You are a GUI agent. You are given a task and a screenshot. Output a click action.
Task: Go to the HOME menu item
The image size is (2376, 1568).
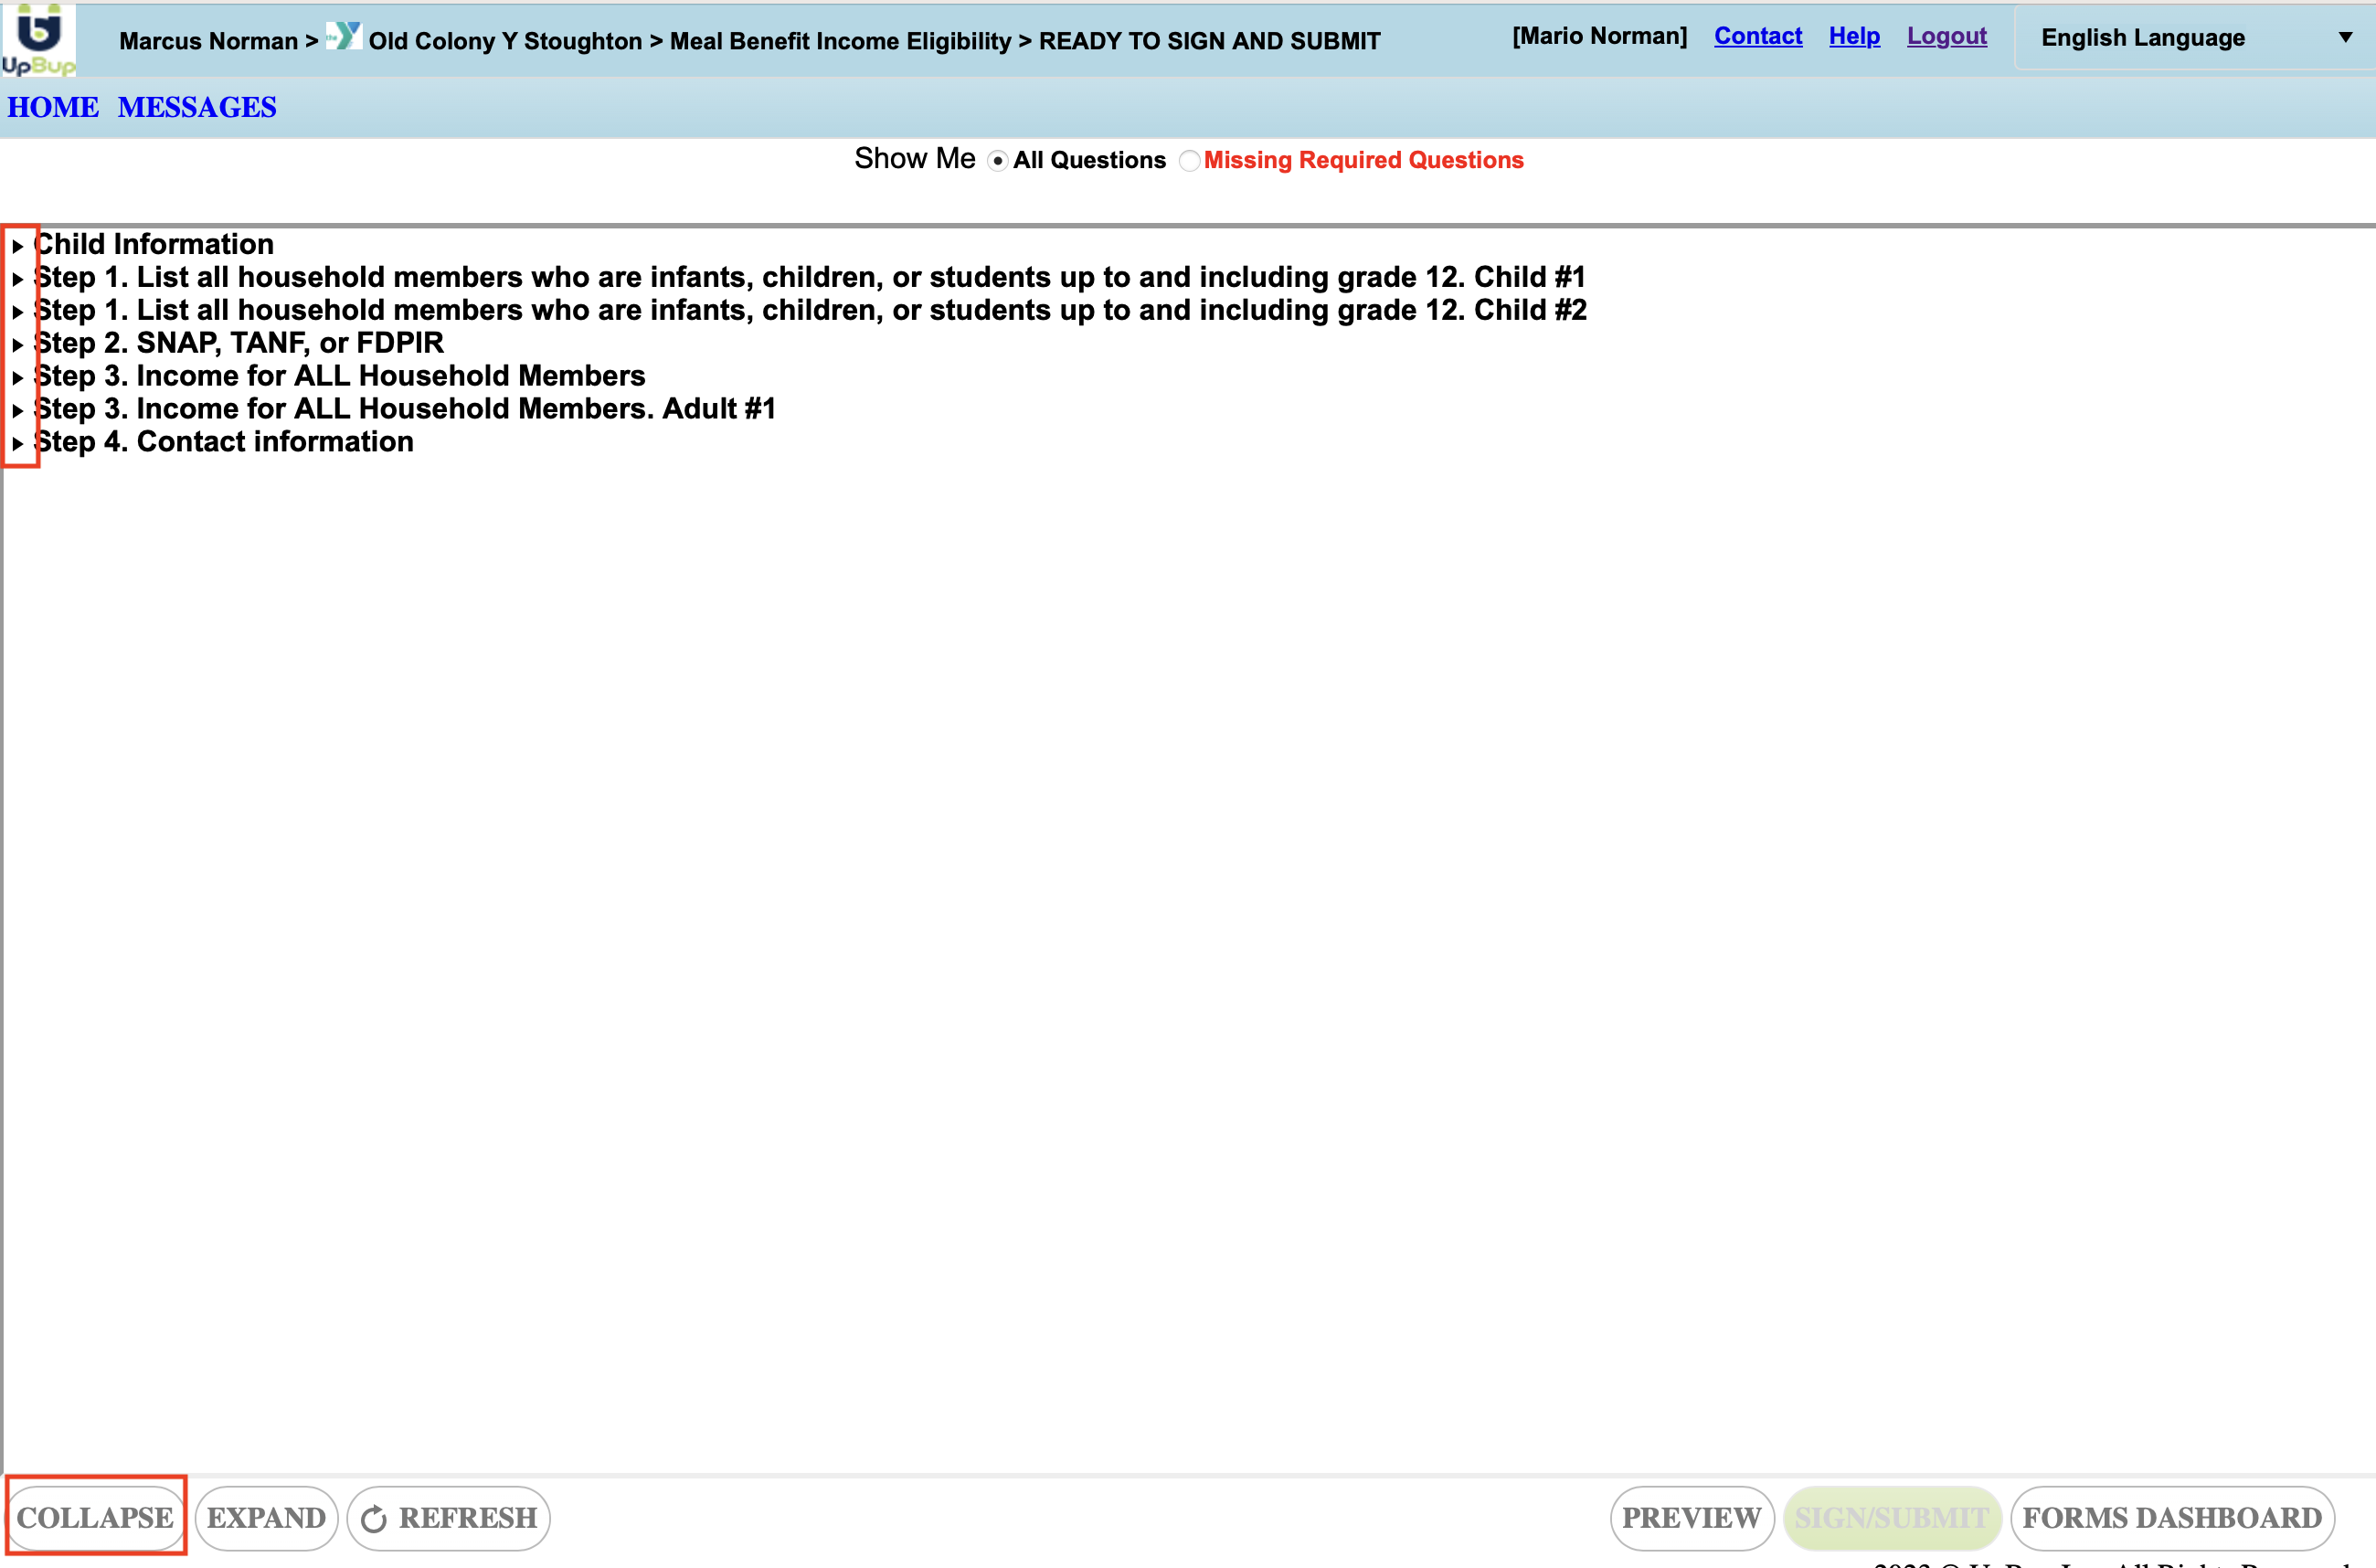pyautogui.click(x=53, y=107)
